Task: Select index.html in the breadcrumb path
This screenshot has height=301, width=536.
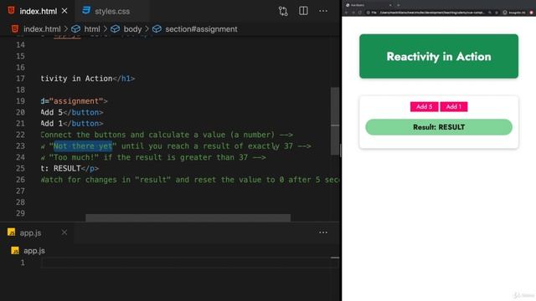Action: point(42,29)
